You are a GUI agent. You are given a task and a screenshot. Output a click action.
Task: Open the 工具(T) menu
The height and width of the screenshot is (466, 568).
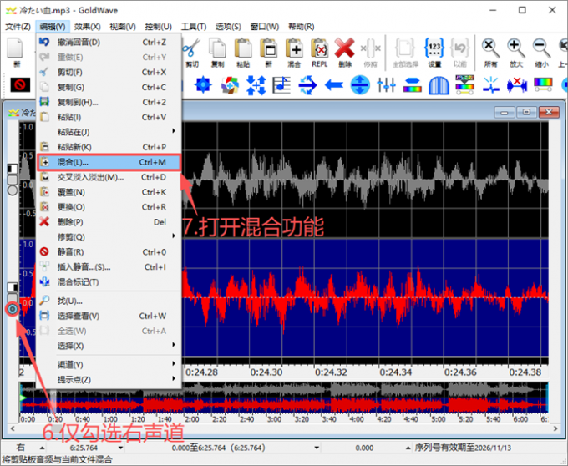(x=194, y=27)
